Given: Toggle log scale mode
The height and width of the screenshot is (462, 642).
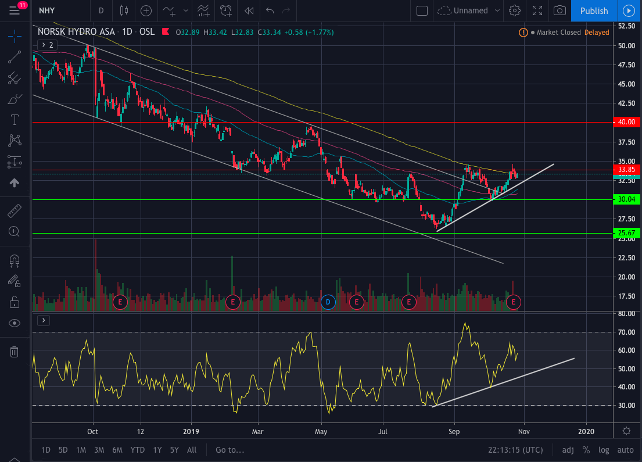Looking at the screenshot, I should (x=604, y=450).
